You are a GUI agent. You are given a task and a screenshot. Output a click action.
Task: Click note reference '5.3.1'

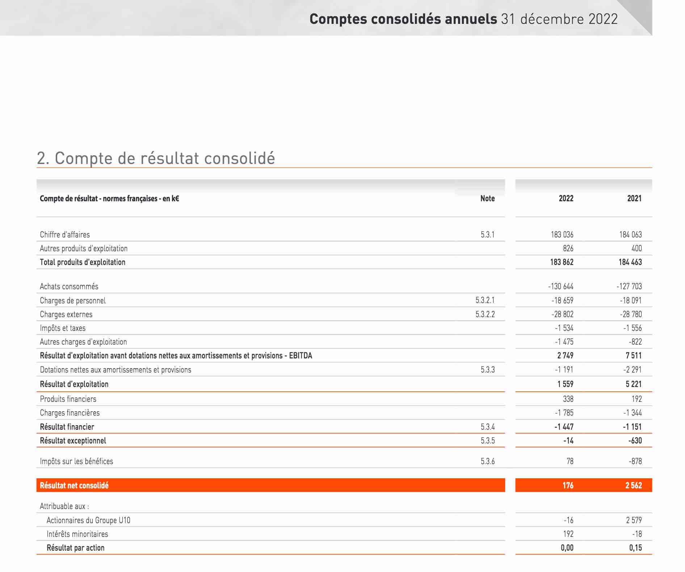pos(487,235)
